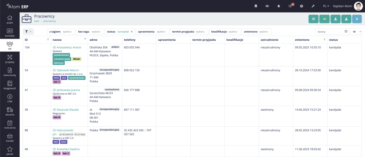Open jakość sidebar module

point(10,150)
